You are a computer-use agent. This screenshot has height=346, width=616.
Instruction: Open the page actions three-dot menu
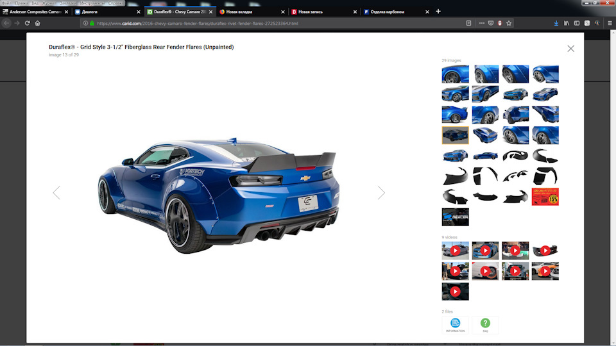(482, 23)
